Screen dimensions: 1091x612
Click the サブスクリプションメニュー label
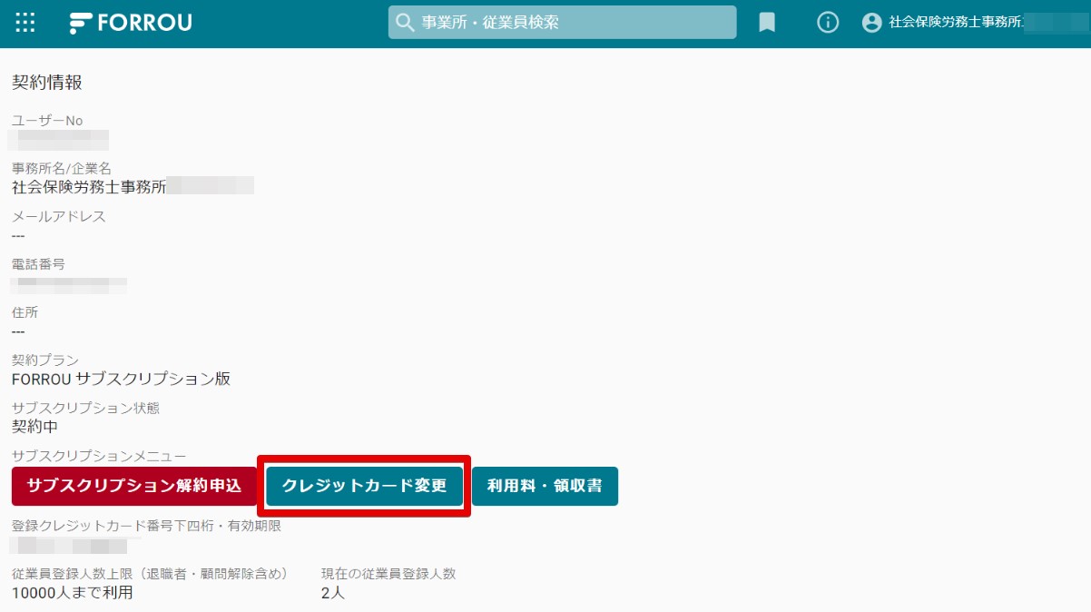click(x=99, y=455)
